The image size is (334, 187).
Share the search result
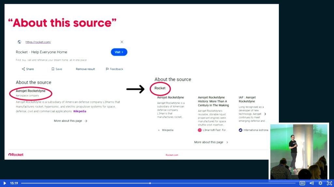[x=28, y=69]
